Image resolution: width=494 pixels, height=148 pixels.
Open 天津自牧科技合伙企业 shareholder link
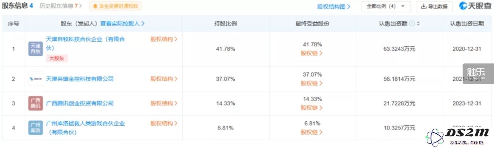85,44
